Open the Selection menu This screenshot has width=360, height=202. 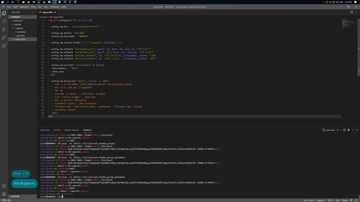[24, 7]
